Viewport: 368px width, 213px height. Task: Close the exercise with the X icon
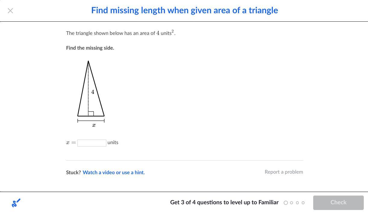coord(10,11)
